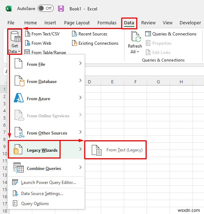Click the From File page icon
Viewport: 204px width, 214px height.
tap(18, 63)
